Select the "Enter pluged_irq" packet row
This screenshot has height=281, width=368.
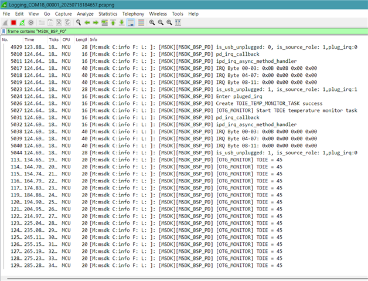(x=184, y=97)
